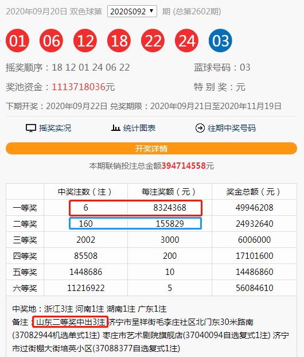Open the 摇奖实况 link
The image size is (304, 357).
click(55, 128)
